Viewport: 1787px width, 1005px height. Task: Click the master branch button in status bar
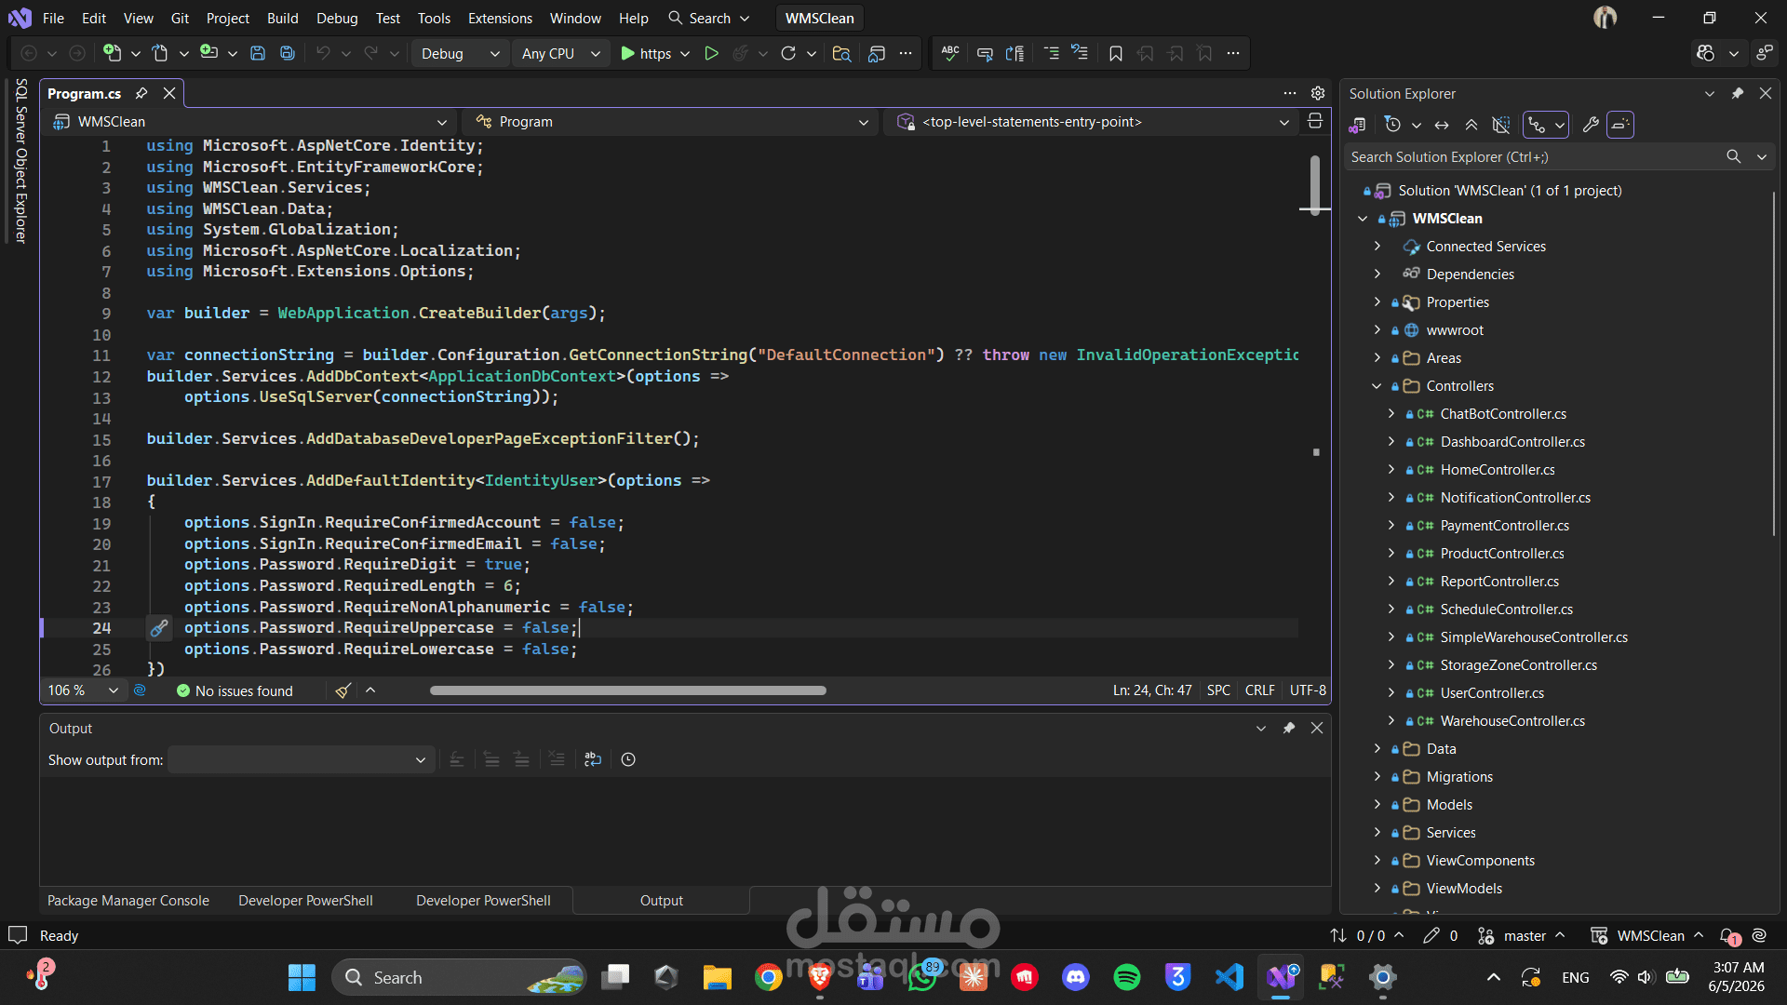[1522, 935]
